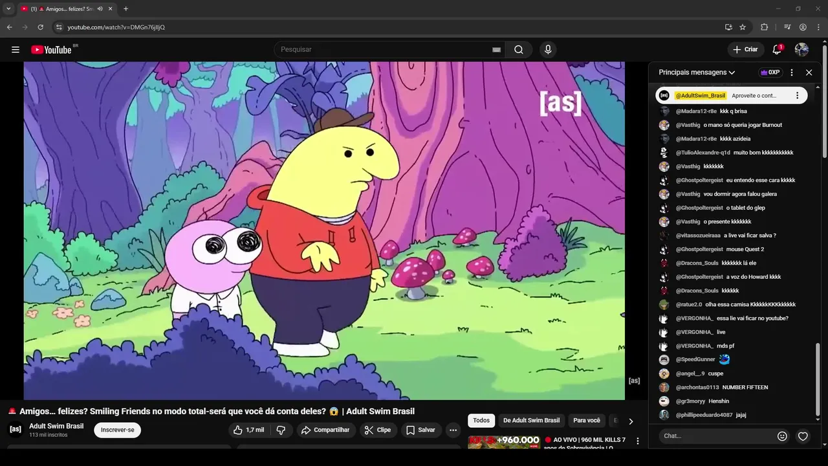Image resolution: width=828 pixels, height=466 pixels.
Task: Dislike the video
Action: click(281, 430)
